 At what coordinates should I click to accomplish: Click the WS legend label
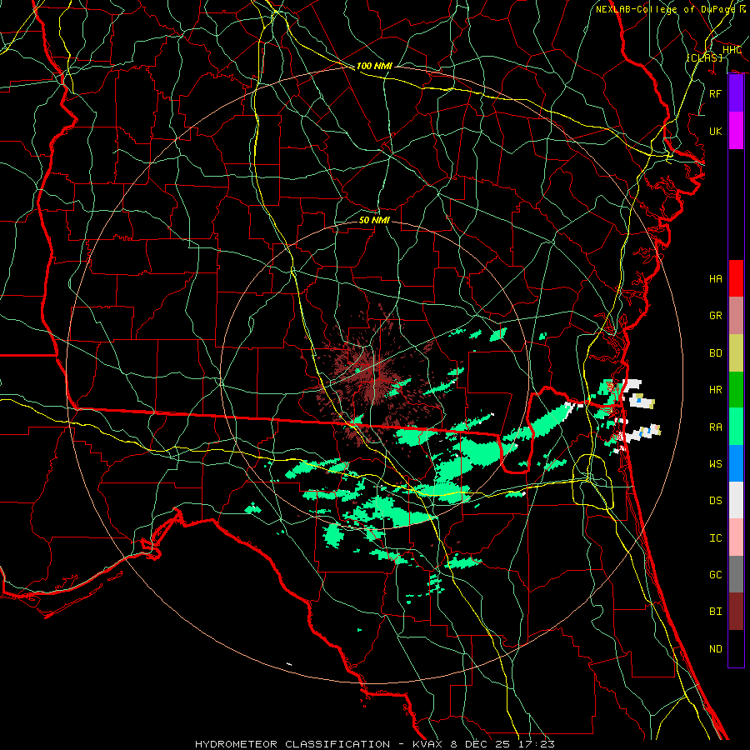click(x=716, y=464)
